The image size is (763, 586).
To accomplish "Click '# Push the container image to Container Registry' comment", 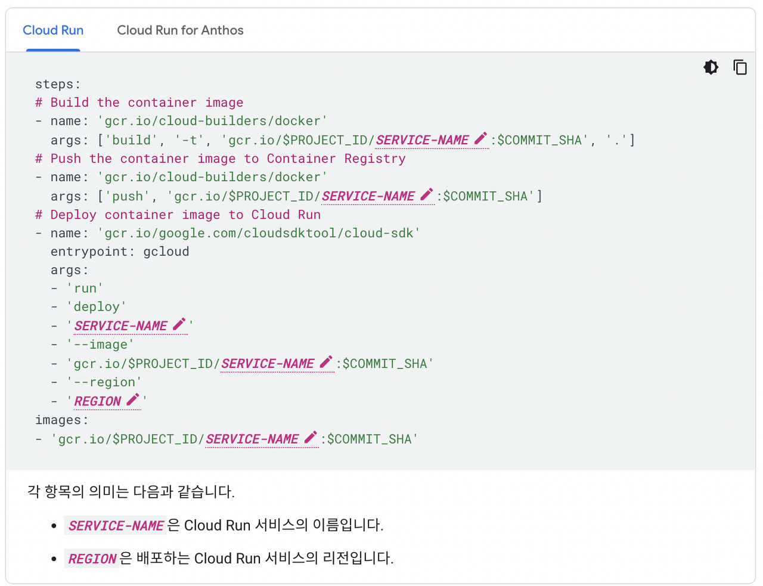I will click(221, 159).
